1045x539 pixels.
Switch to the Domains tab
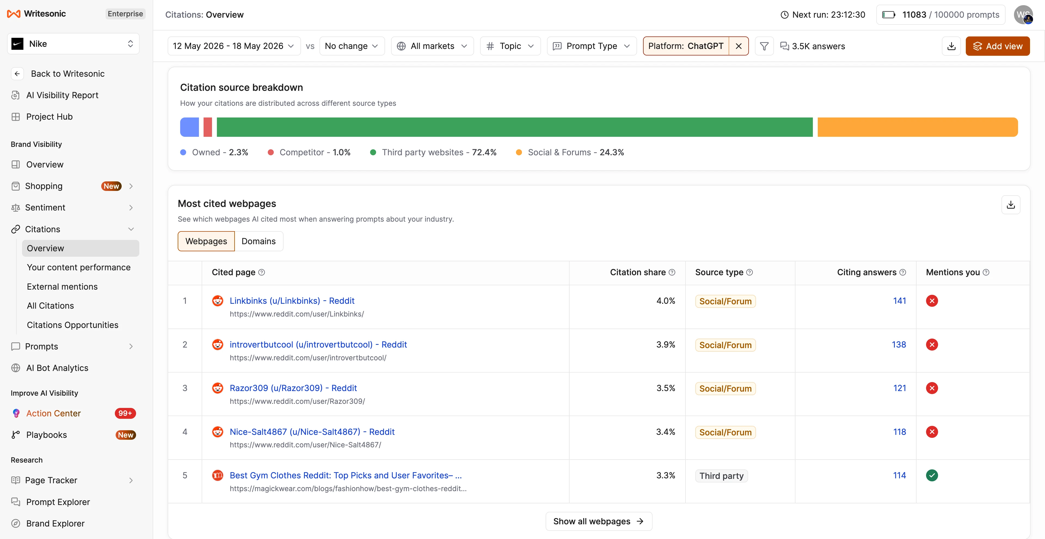coord(259,241)
